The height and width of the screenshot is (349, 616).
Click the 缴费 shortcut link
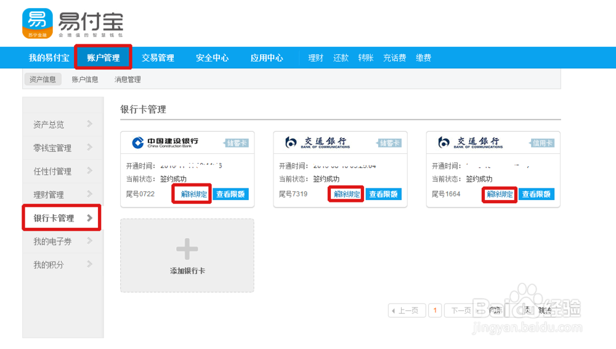424,58
